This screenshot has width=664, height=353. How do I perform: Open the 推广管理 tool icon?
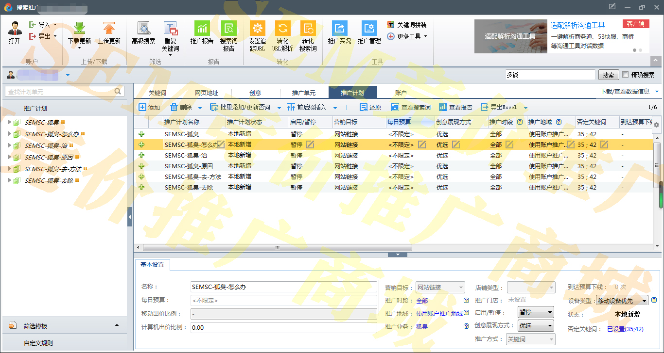tap(369, 28)
